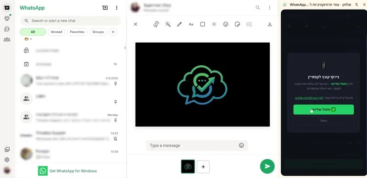The height and width of the screenshot is (178, 367).
Task: Select the square shape tool
Action: coord(202,24)
